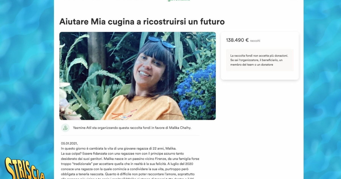Click the blue patterned background on the right
Viewport: 341px width, 179px height.
tap(322, 89)
